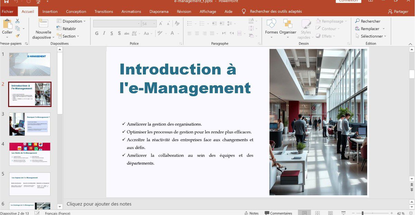Click the Remplacer replace tool
Screen dimensions: 415x215
tap(370, 29)
